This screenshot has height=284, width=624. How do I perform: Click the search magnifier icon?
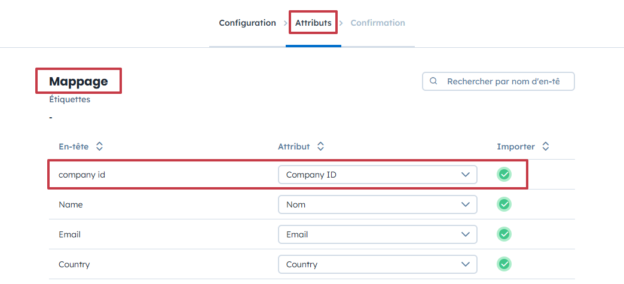(x=435, y=81)
